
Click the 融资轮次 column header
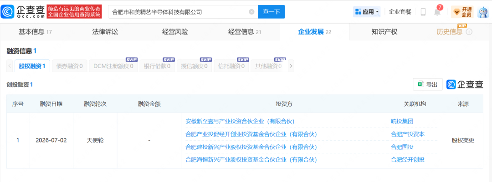(x=95, y=104)
